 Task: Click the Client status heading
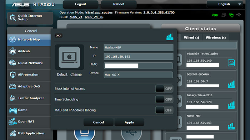[x=200, y=28]
